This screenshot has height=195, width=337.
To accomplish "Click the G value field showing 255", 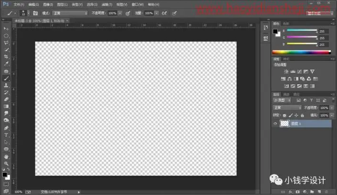I will point(323,38).
